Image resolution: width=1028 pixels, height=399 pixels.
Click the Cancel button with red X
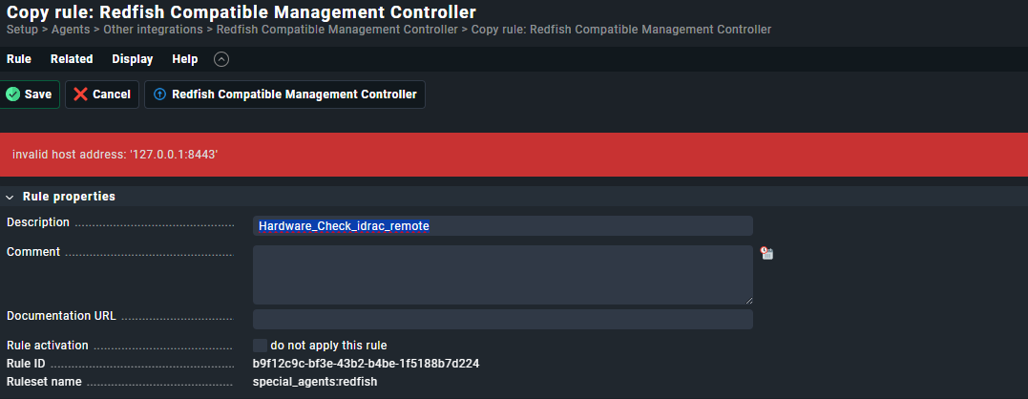pyautogui.click(x=102, y=94)
